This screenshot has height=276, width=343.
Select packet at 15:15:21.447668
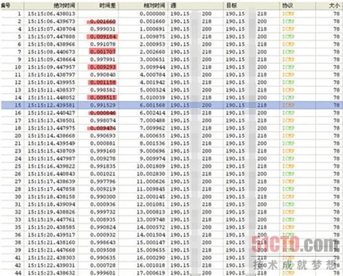click(171, 250)
